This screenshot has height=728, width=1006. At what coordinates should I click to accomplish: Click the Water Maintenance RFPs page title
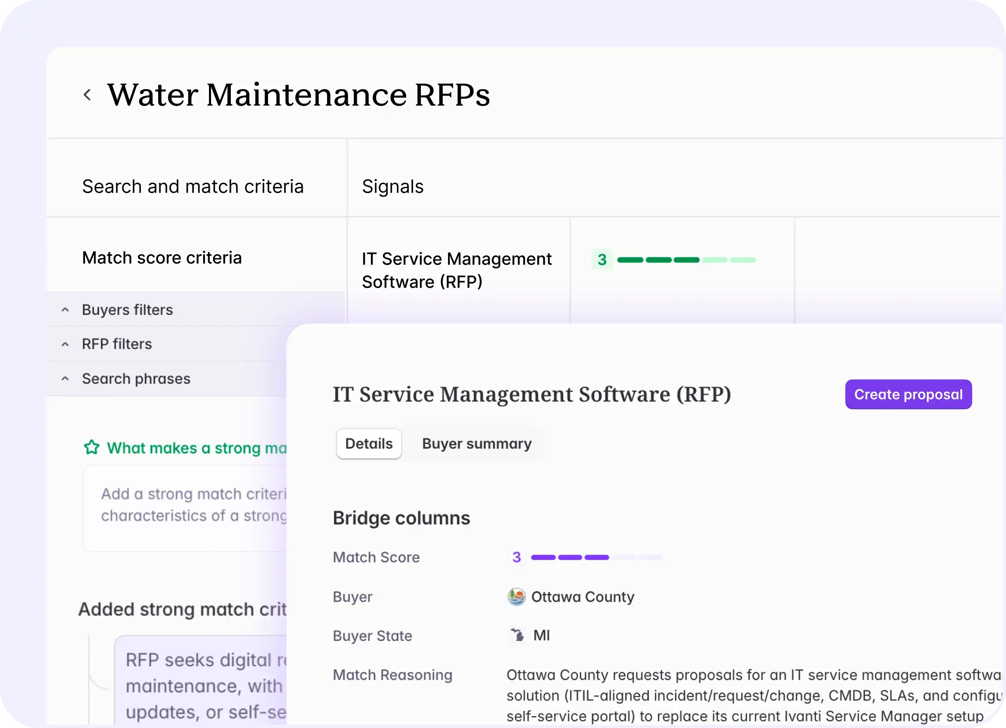(299, 95)
